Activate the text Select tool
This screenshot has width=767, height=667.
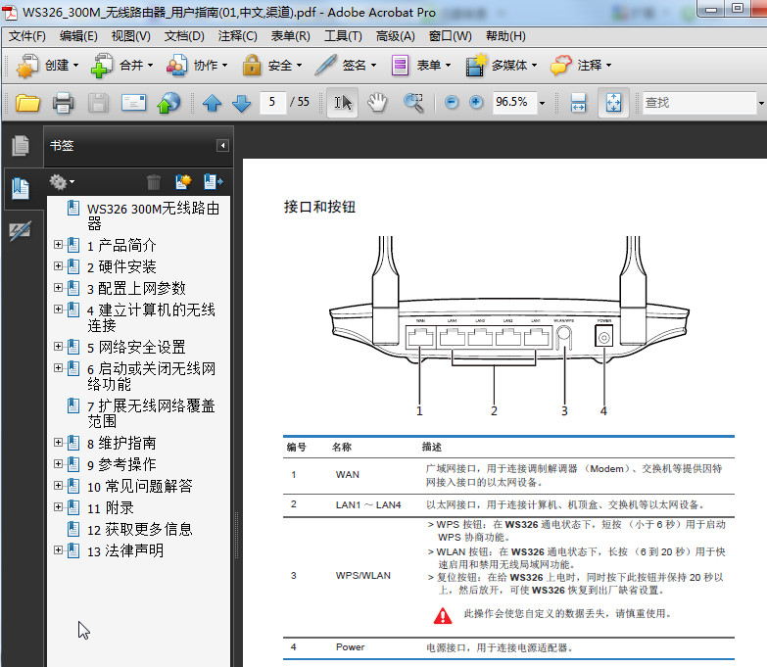point(343,103)
